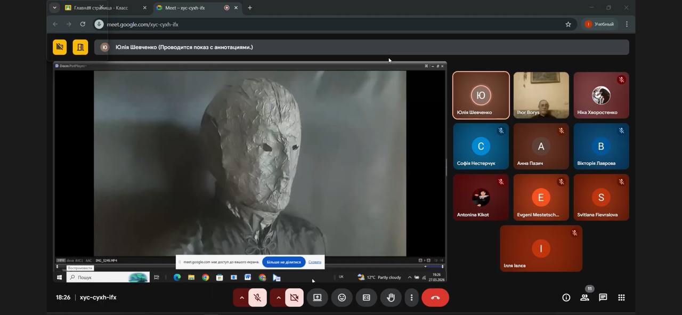682x315 pixels.
Task: Switch to the Главная страница - Класс tab
Action: coord(101,8)
